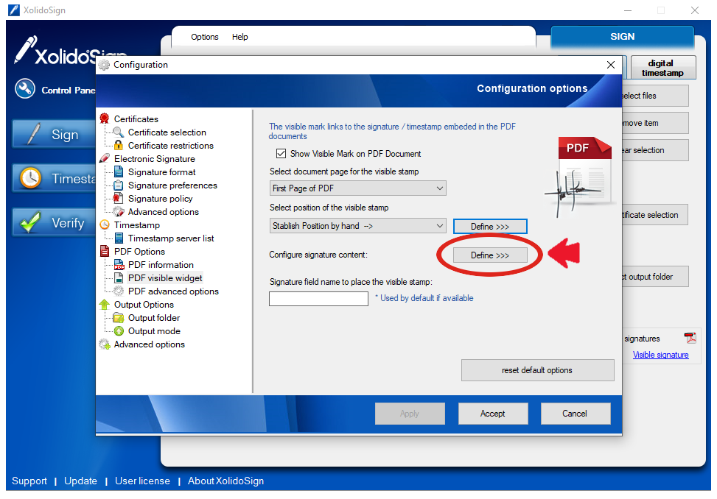Click reset default options button
Screen dimensions: 717x499
click(x=537, y=370)
